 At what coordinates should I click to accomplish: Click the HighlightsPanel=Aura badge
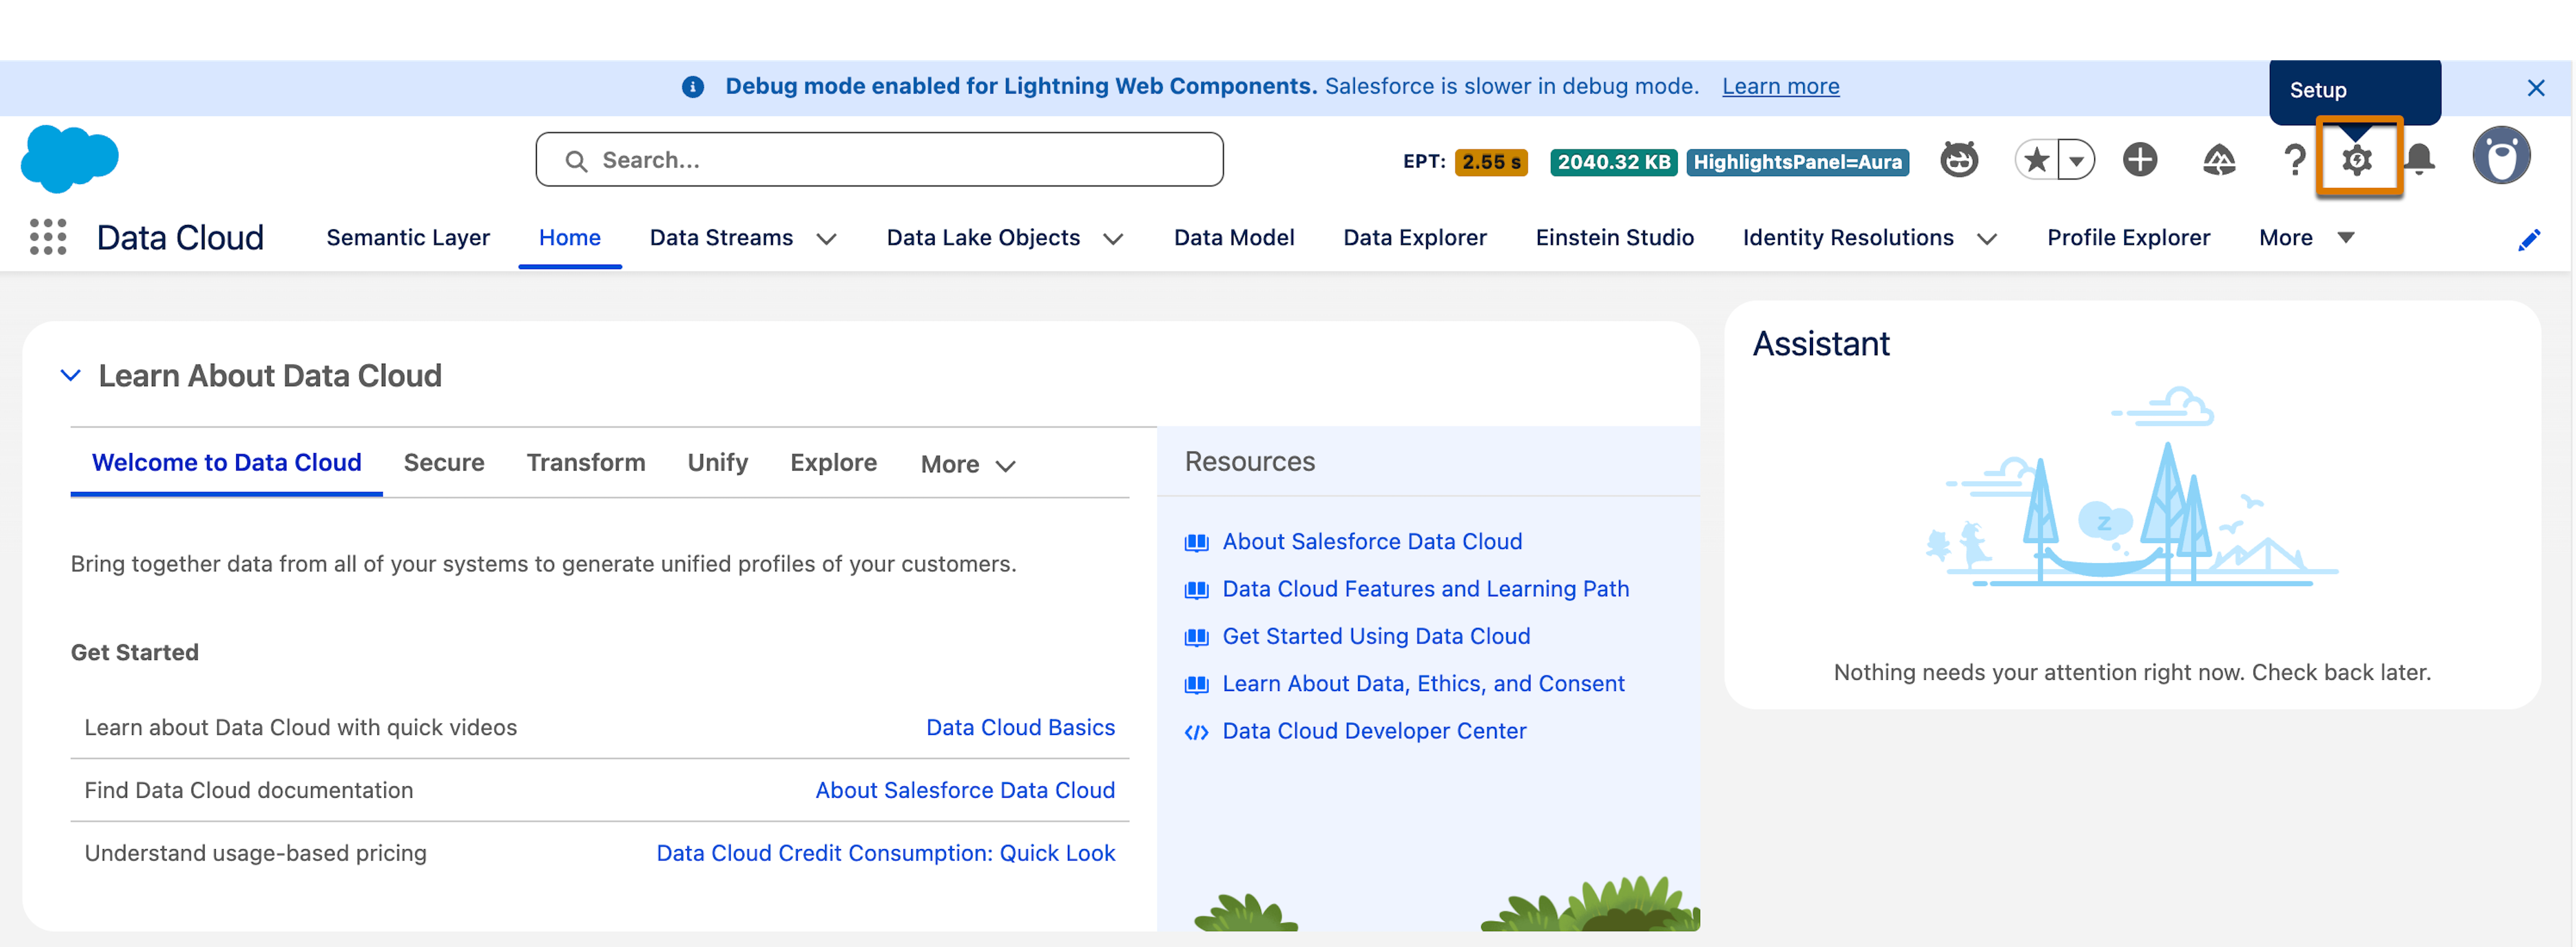[x=1797, y=161]
